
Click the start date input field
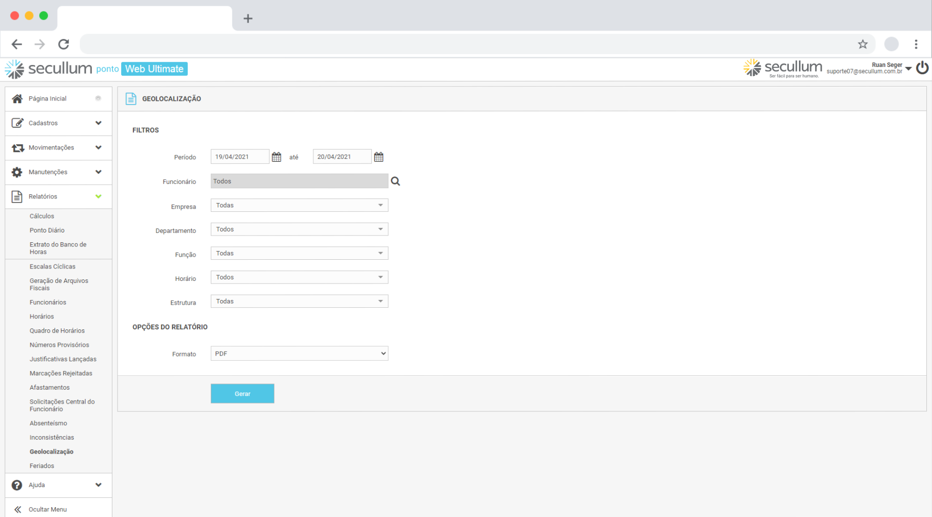239,157
